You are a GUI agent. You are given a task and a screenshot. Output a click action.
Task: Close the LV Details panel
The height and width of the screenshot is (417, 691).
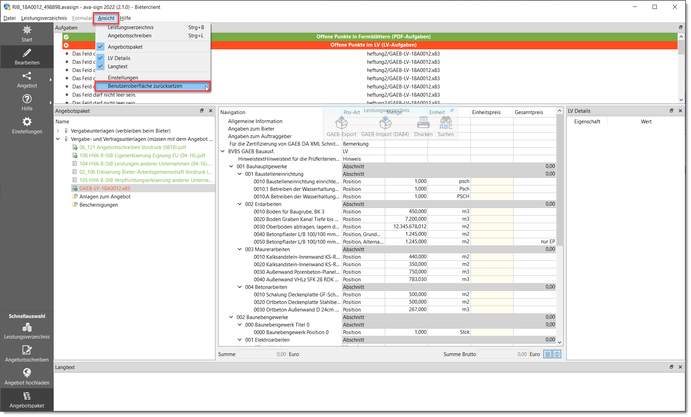click(680, 111)
